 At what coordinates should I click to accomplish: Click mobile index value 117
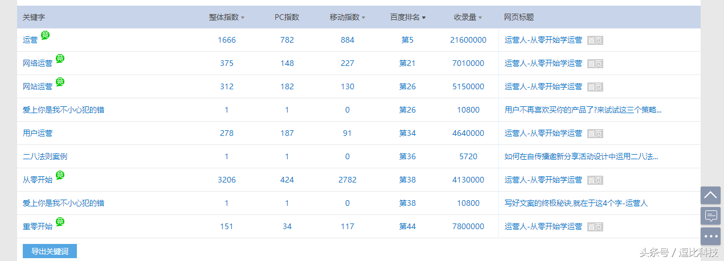pos(347,227)
